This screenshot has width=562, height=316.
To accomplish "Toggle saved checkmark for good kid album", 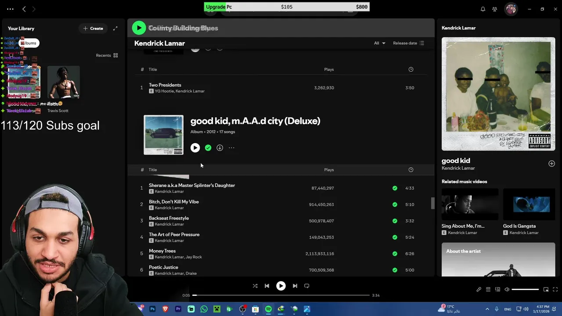I will 208,148.
